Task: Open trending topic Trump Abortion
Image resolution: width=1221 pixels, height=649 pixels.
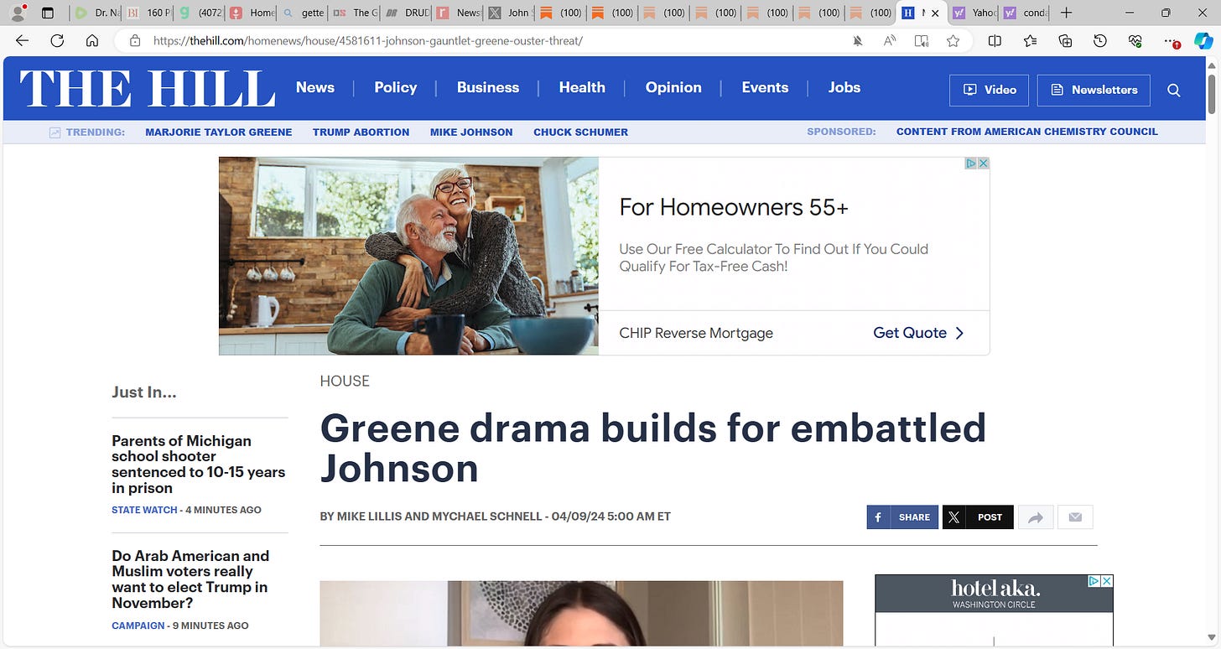Action: tap(361, 132)
